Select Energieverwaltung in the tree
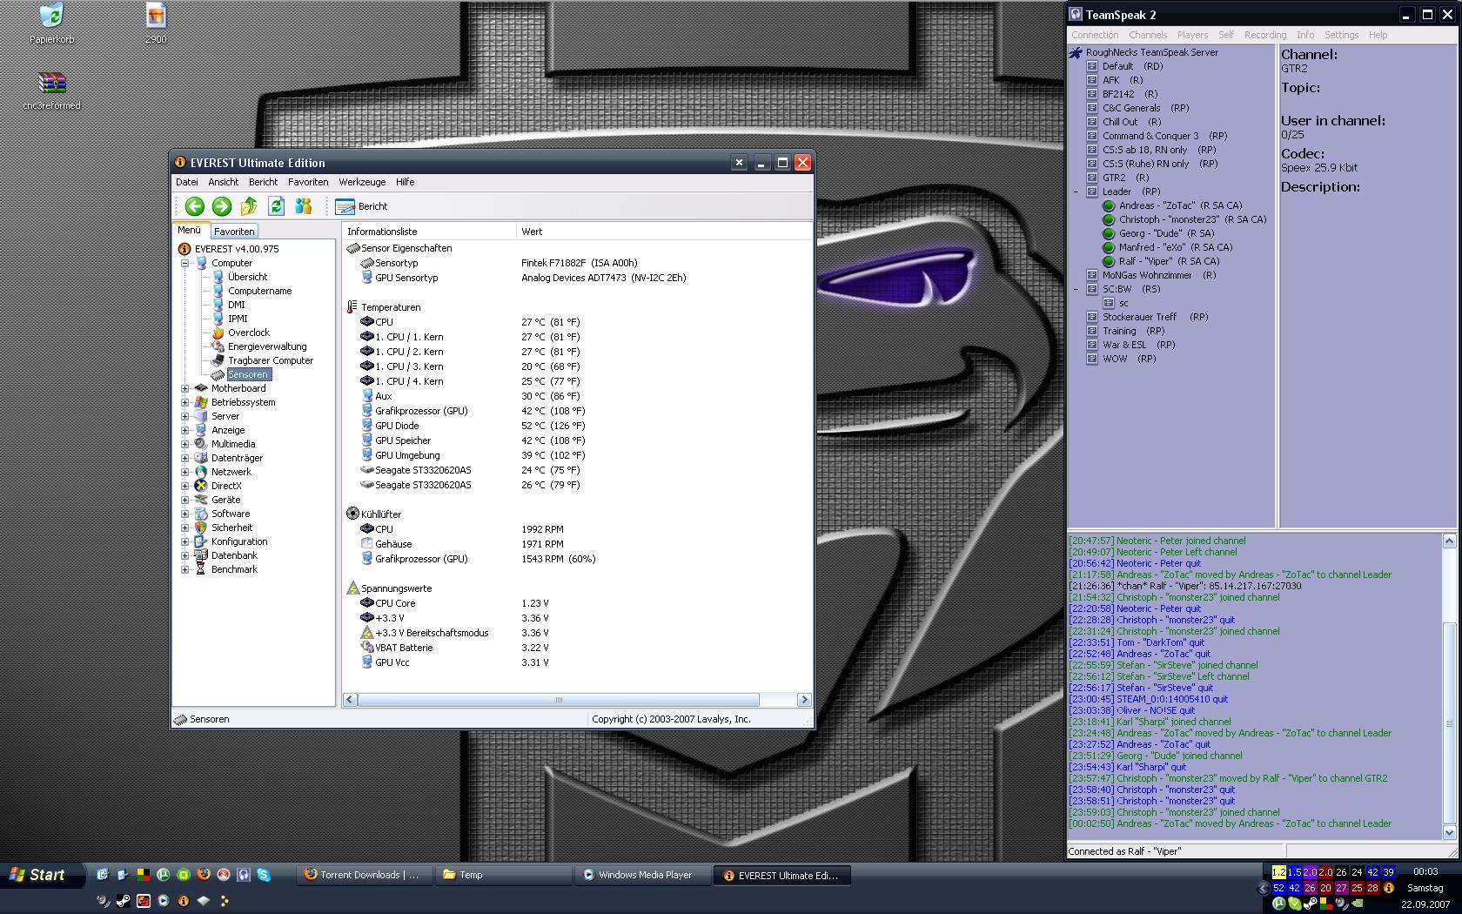 [267, 346]
